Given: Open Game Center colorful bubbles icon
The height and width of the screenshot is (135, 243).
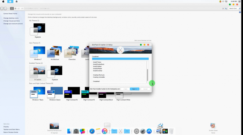Looking at the screenshot, I should tap(82, 131).
